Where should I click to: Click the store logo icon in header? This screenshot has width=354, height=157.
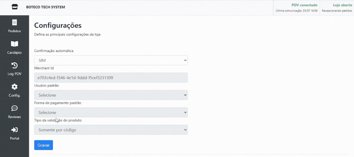(15, 7)
